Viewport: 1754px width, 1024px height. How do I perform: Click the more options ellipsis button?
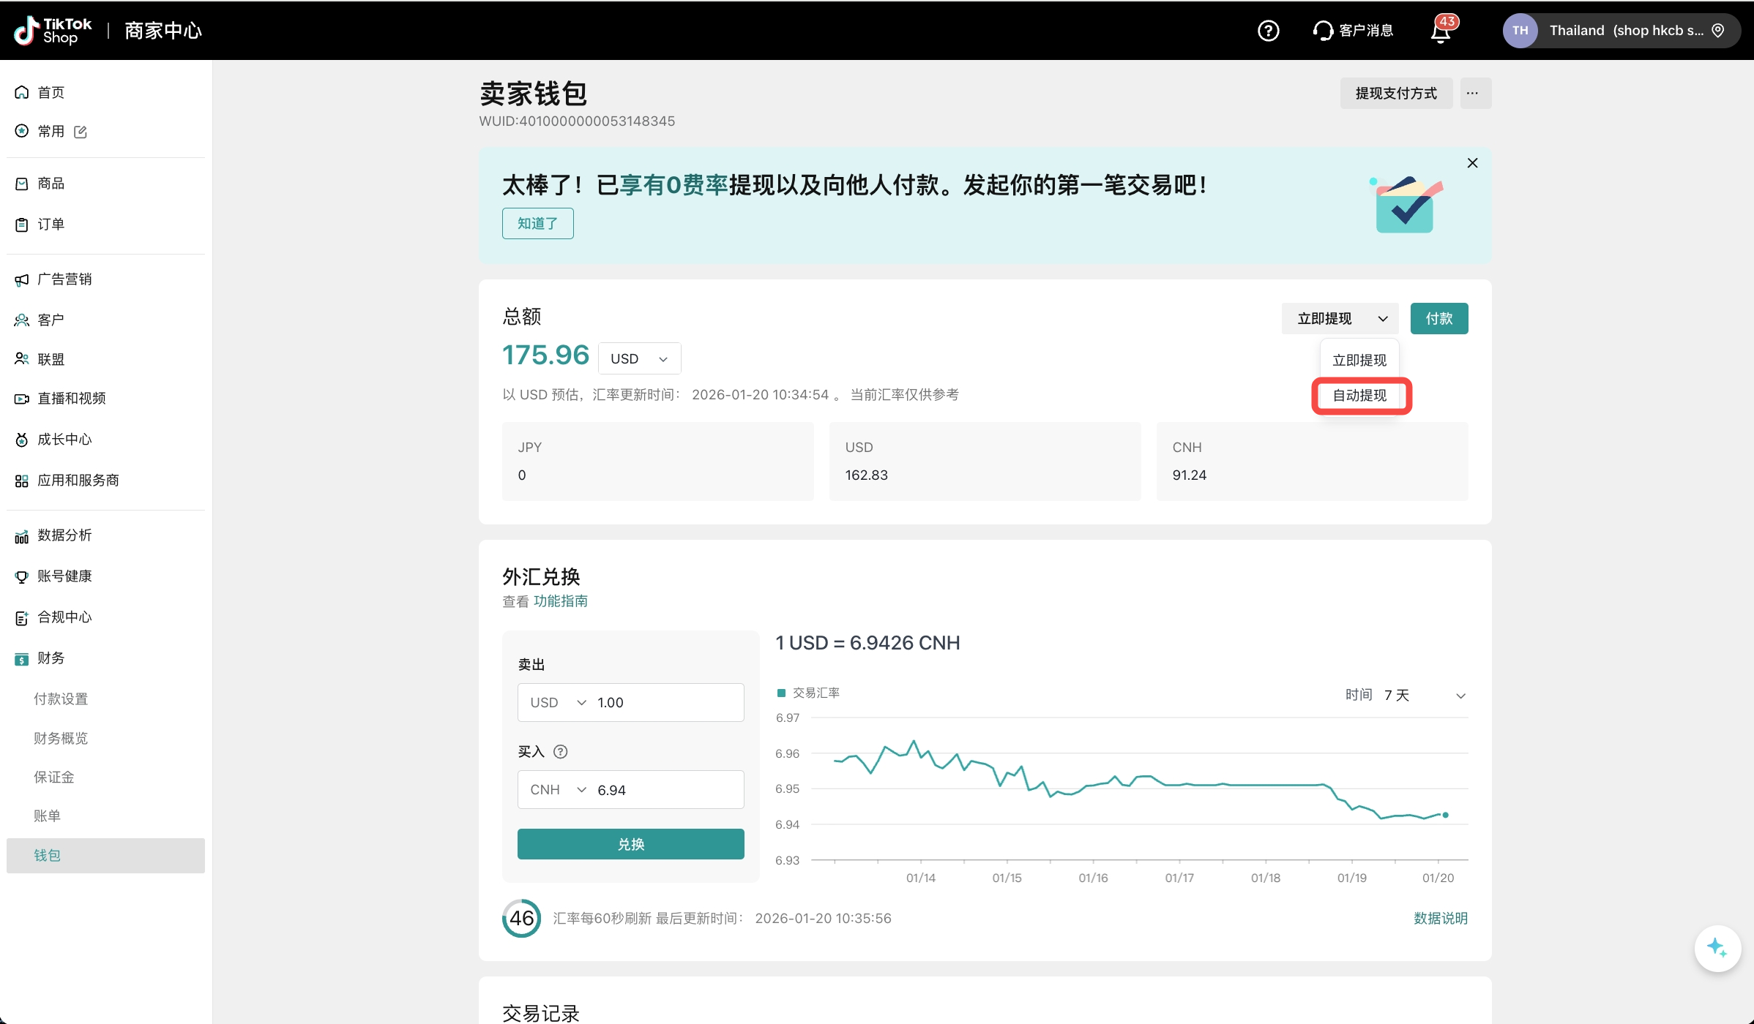(1474, 94)
